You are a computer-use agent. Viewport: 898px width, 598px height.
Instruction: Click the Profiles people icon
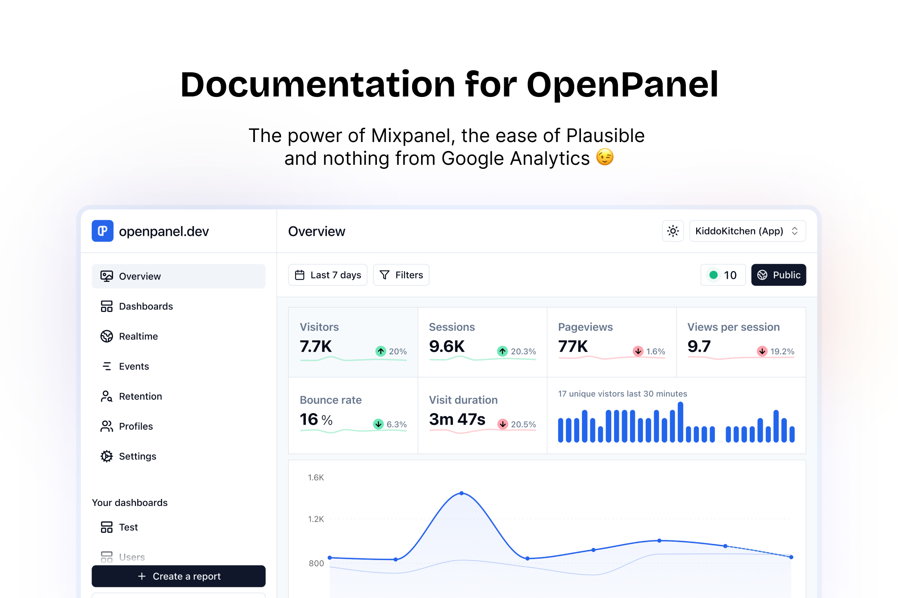[x=106, y=427]
